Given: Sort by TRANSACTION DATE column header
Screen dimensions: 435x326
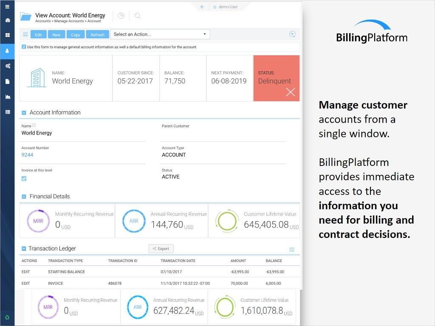Looking at the screenshot, I should (x=178, y=261).
